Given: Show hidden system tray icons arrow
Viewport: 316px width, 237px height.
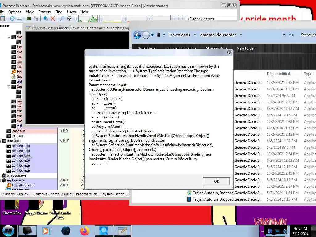Looking at the screenshot, I should point(262,231).
